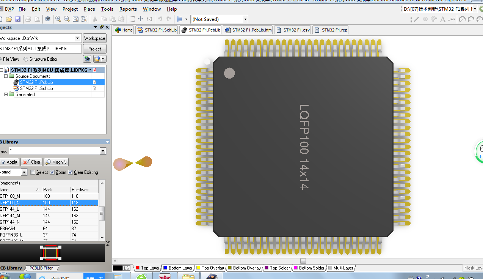Screen dimensions: 483x279
Task: Select the Place String 'A' tool
Action: 442,19
